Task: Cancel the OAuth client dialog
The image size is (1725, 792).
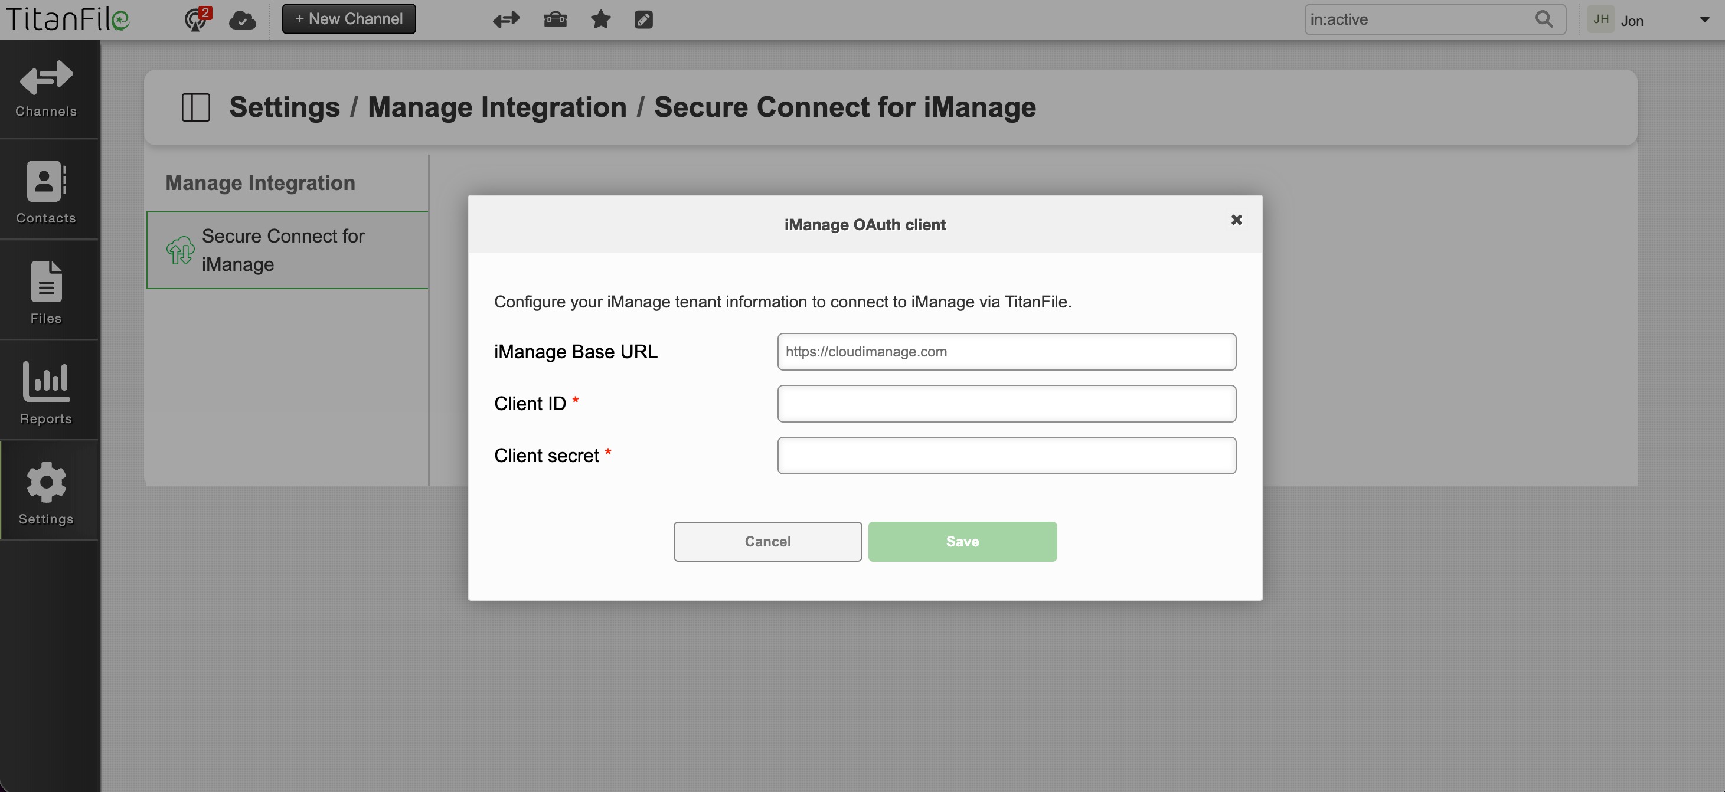Action: click(x=767, y=542)
